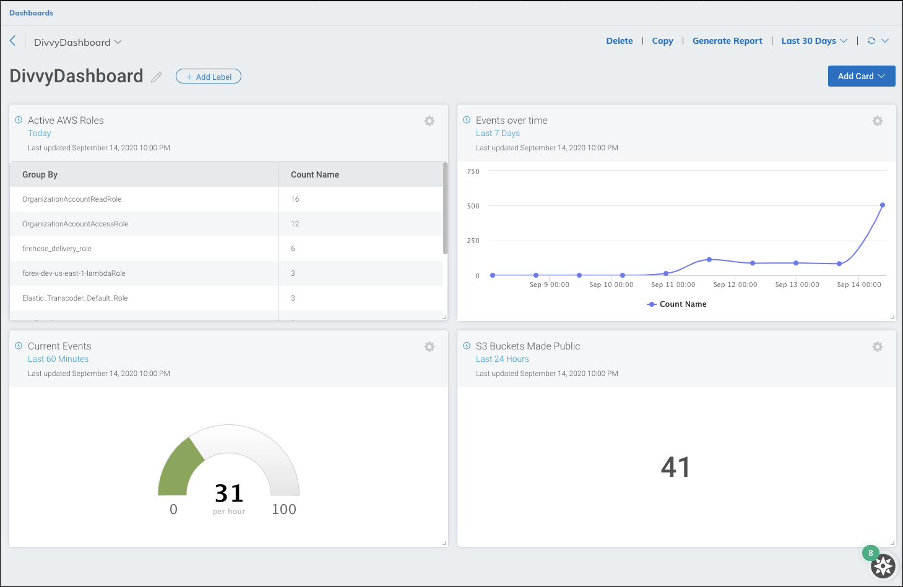Click Generate Report
Image resolution: width=903 pixels, height=587 pixels.
[x=727, y=41]
